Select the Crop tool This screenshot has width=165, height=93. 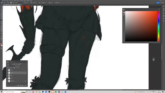(1, 13)
